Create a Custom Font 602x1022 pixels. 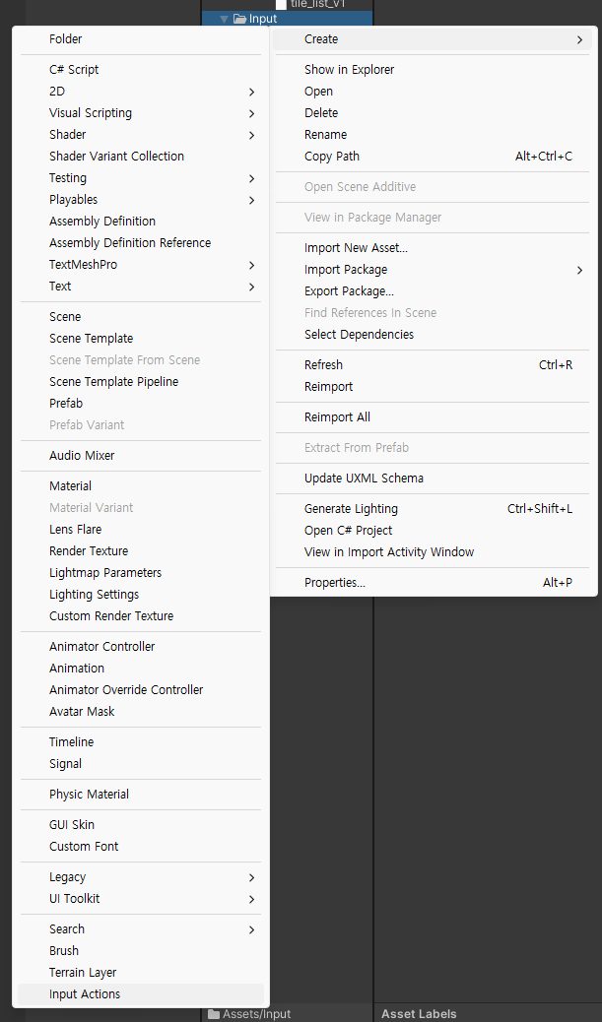coord(141,846)
